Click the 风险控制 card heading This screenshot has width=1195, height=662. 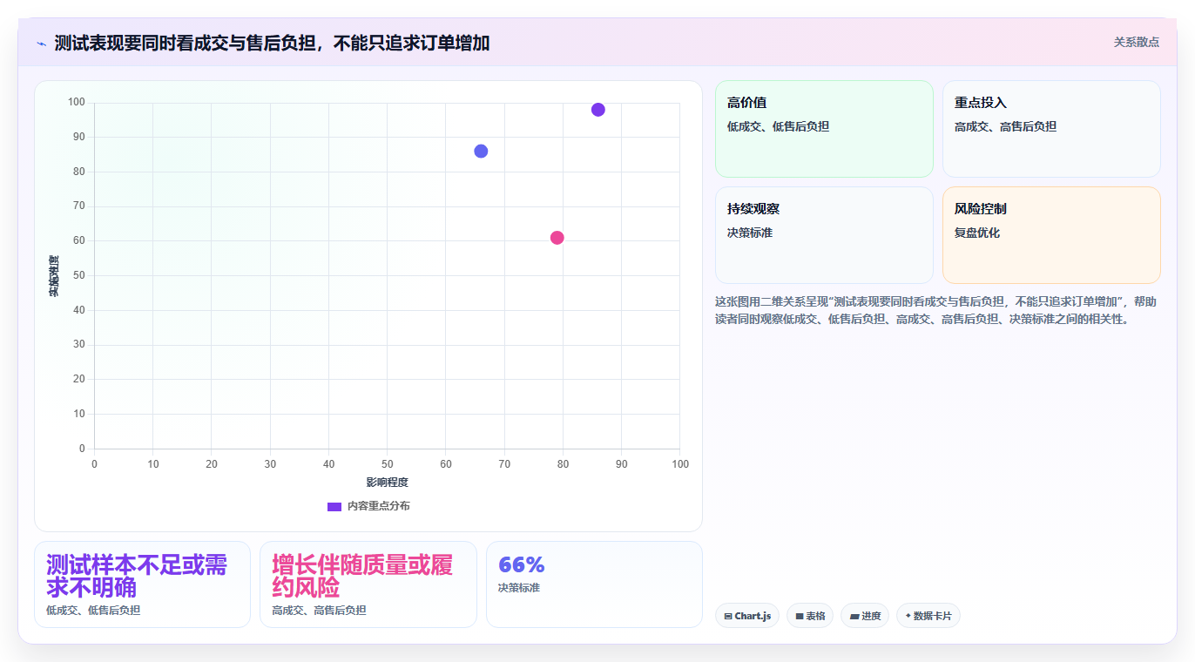[981, 209]
